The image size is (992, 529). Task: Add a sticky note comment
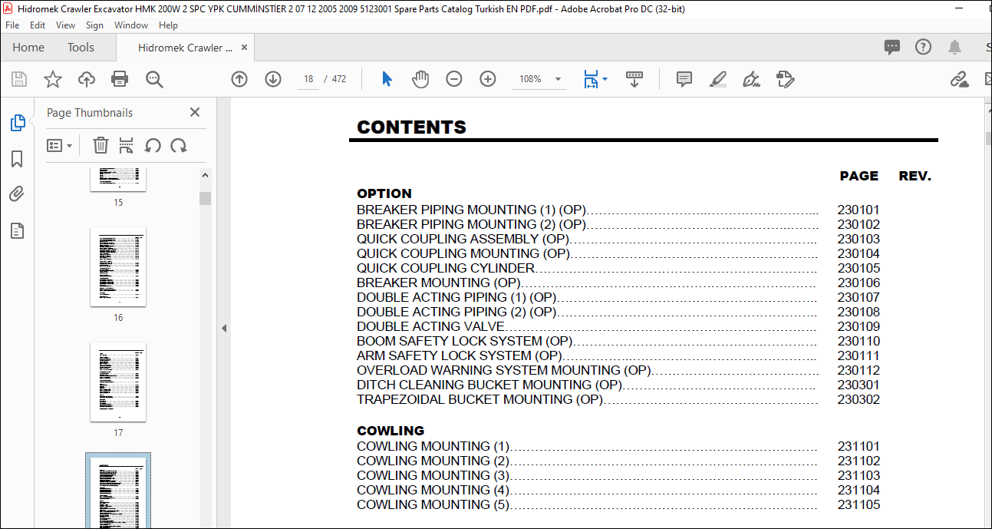tap(684, 79)
